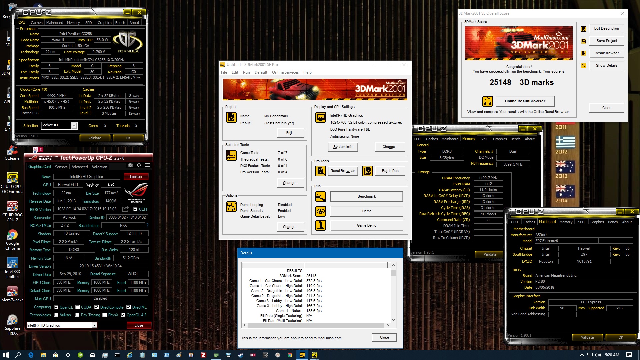Click the Options settings icon in 3DMark

231,207
